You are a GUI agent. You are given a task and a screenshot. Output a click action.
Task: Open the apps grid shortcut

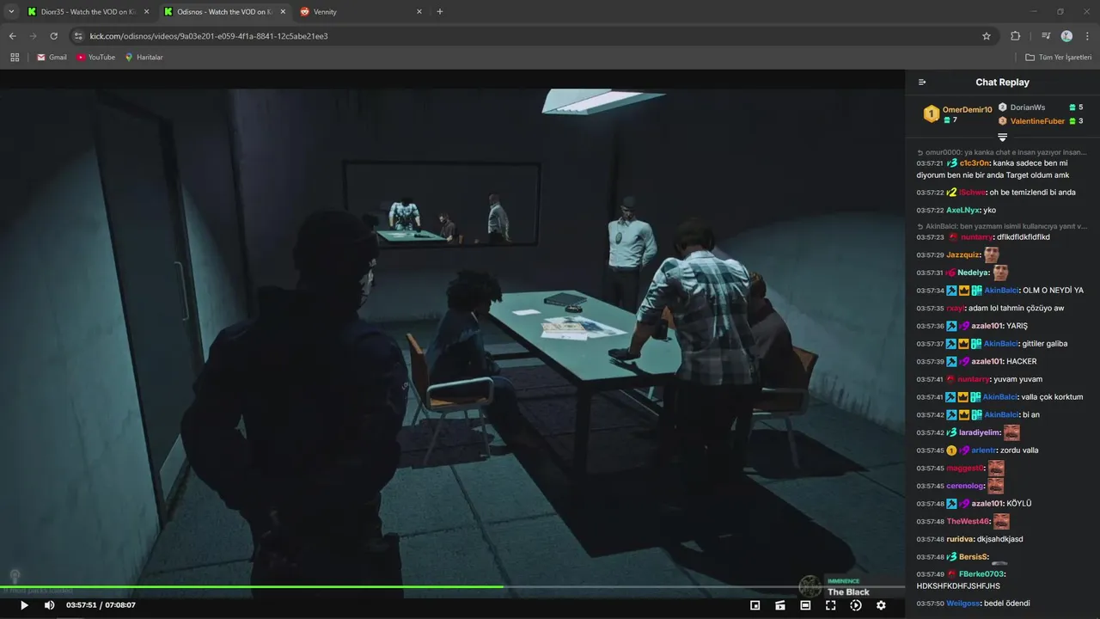[15, 58]
